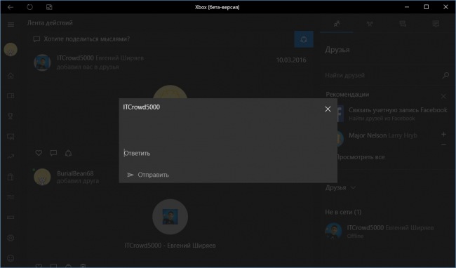The width and height of the screenshot is (456, 268).
Task: Click the 10.03.2016 post date
Action: [291, 60]
